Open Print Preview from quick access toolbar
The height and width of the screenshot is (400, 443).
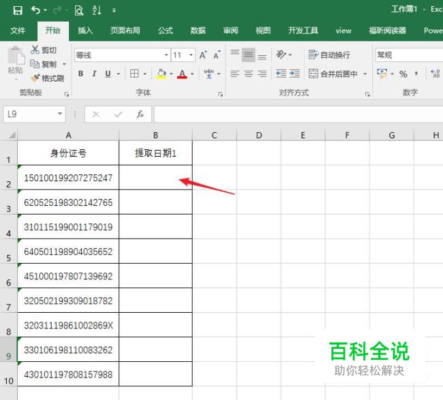[79, 10]
